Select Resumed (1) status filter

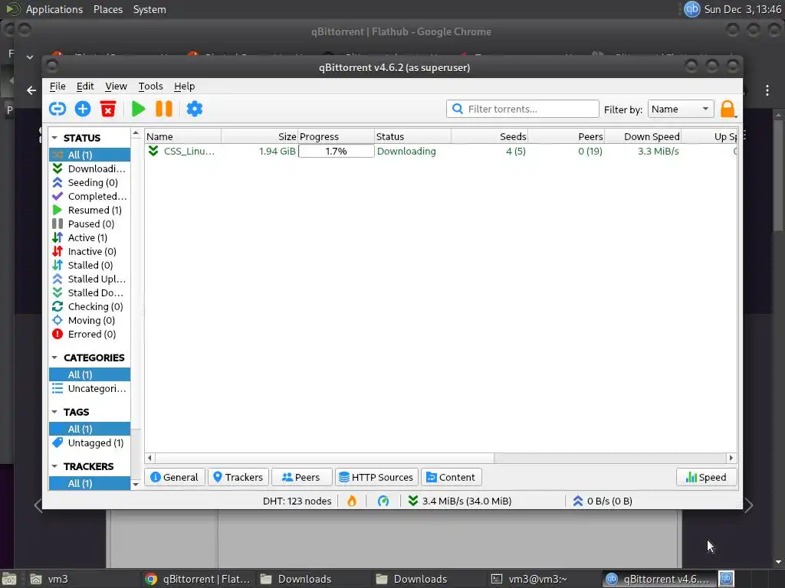pos(90,210)
